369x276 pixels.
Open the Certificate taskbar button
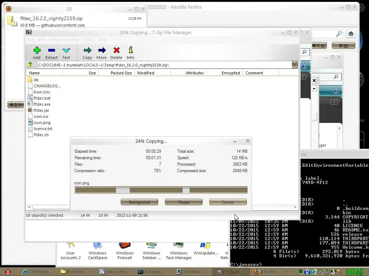(36, 272)
